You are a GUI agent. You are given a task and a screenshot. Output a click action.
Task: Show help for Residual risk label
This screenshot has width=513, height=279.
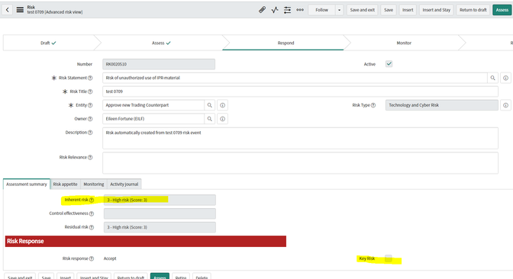(x=92, y=227)
